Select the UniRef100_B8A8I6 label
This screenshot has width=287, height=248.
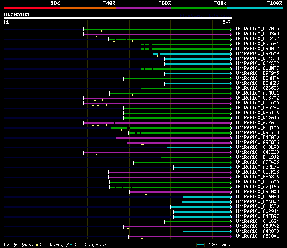tap(257, 177)
